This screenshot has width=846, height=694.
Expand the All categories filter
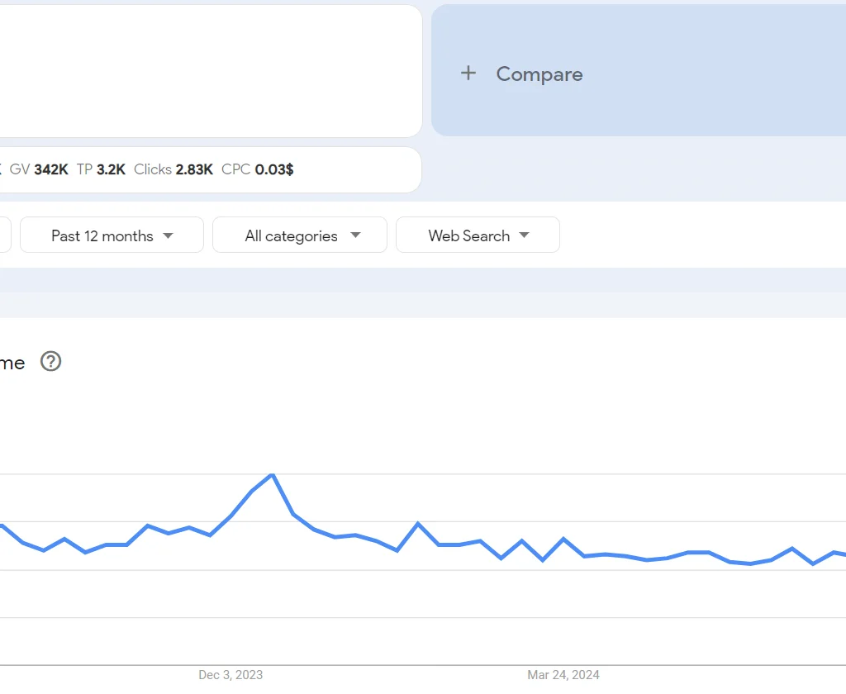coord(299,235)
